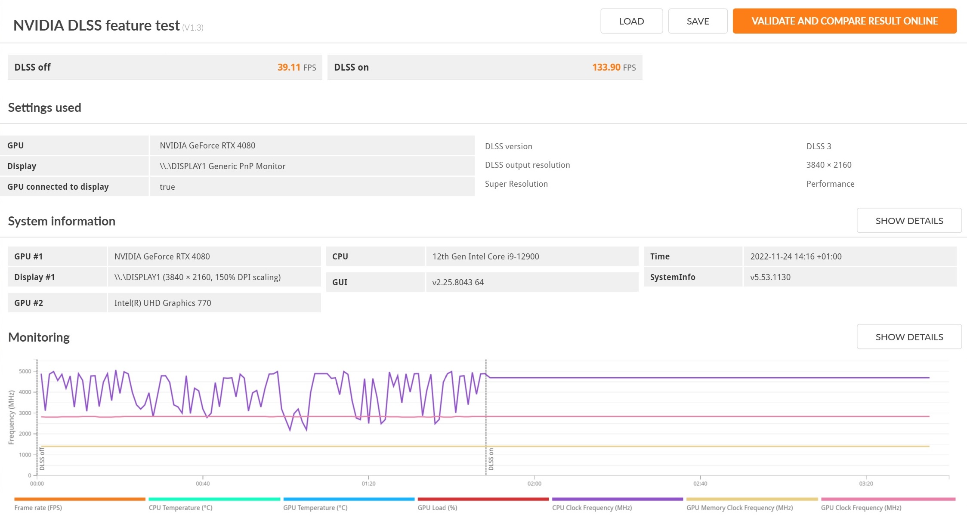Select the Monitoring heading
Screen dimensions: 967x521
[39, 337]
